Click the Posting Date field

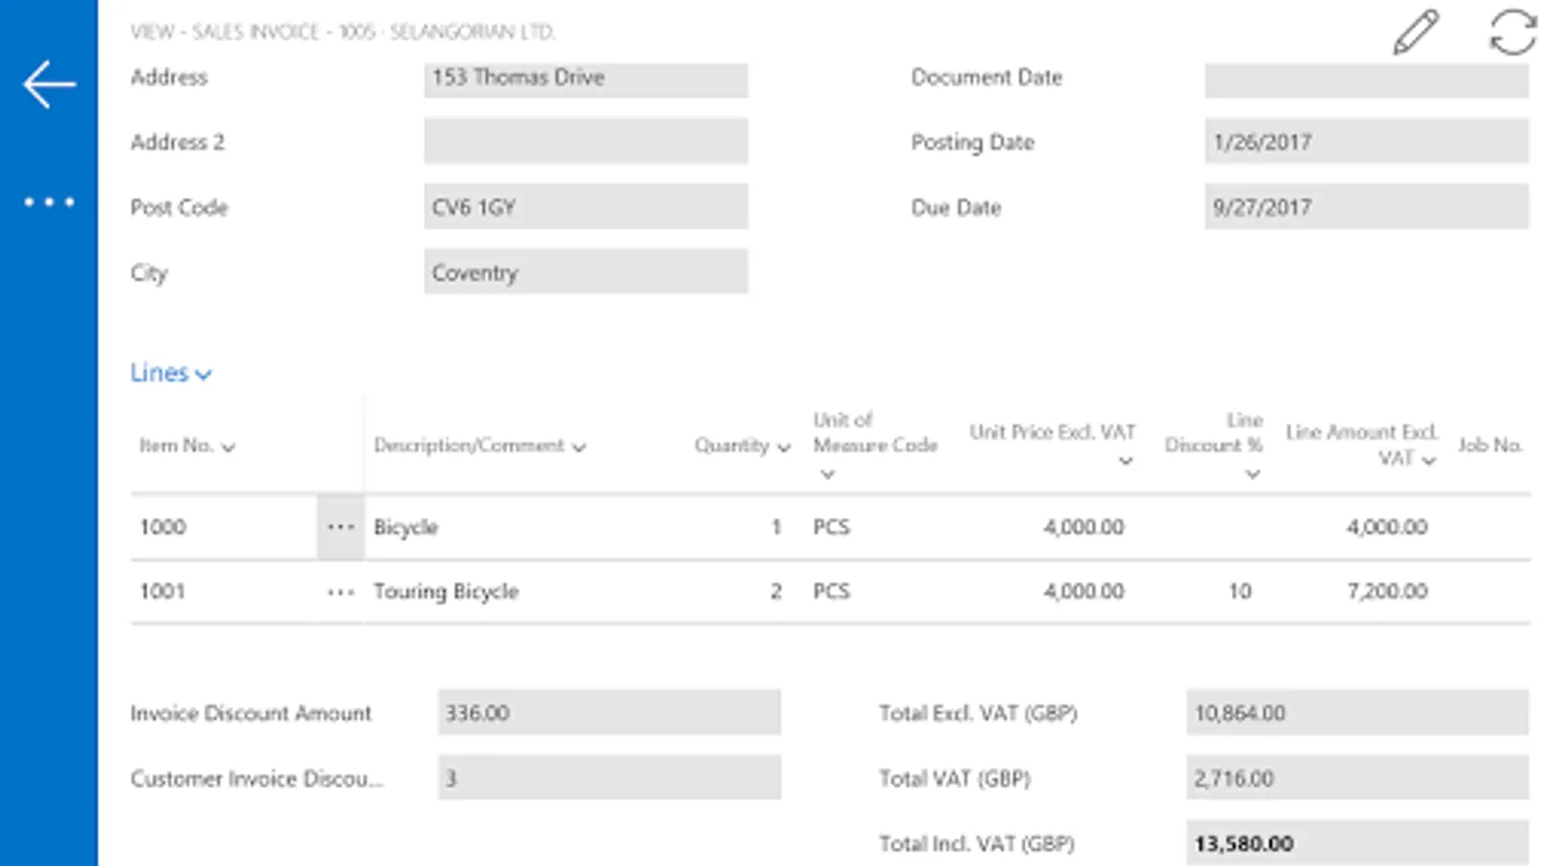point(1366,142)
